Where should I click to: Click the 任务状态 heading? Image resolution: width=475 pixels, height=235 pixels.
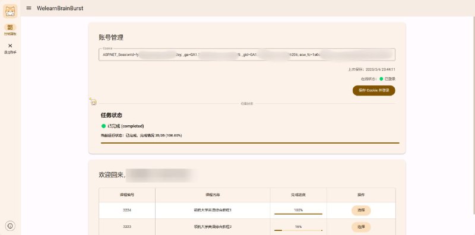112,115
